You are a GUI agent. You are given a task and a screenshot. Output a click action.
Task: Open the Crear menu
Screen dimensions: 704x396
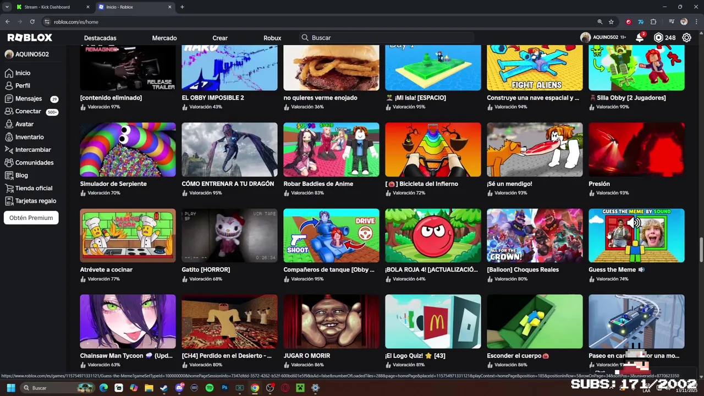[220, 38]
